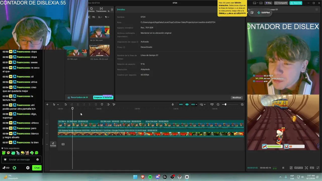Open top video track options menu

[47, 124]
